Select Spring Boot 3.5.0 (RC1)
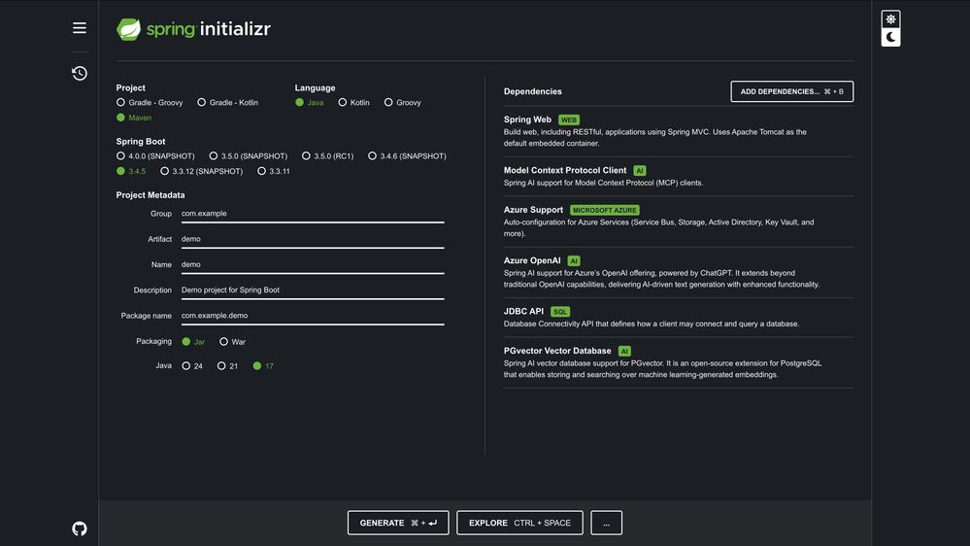Viewport: 970px width, 546px height. pos(328,156)
